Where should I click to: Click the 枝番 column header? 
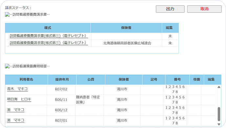pos(196,79)
